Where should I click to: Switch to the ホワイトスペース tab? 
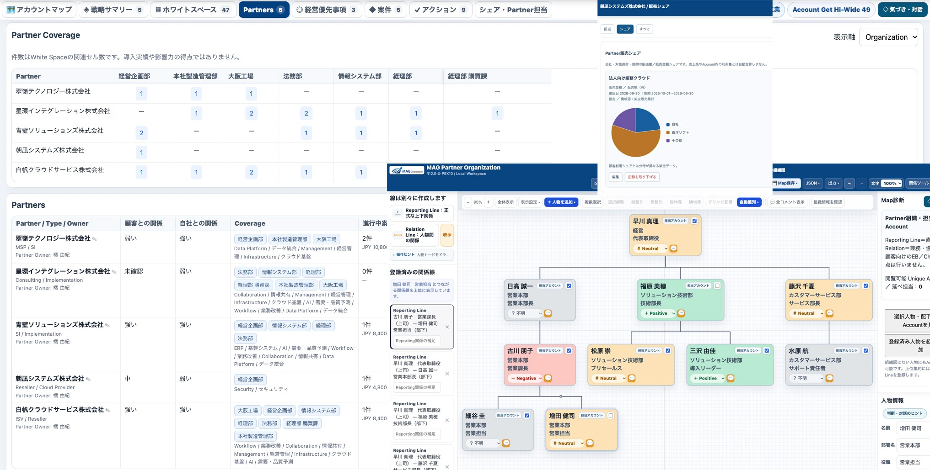tap(193, 10)
